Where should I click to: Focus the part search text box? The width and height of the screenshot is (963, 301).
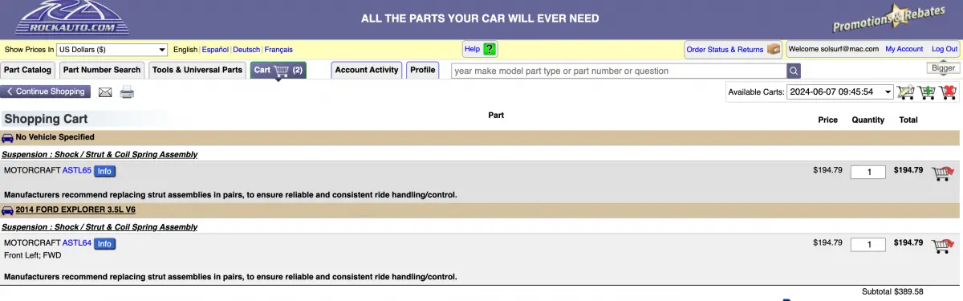[x=618, y=71]
